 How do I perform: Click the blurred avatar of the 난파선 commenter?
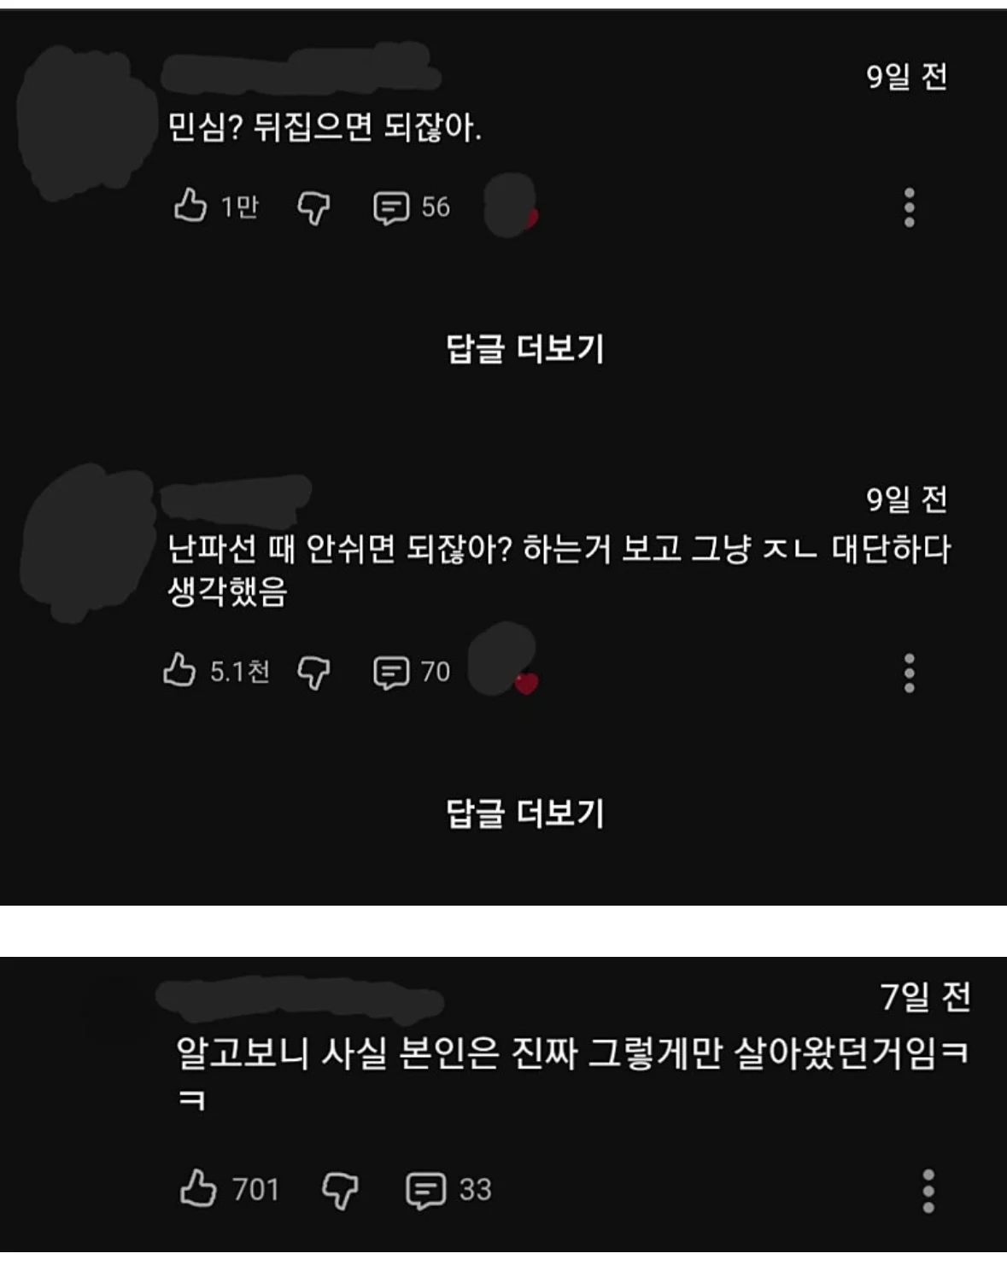88,544
